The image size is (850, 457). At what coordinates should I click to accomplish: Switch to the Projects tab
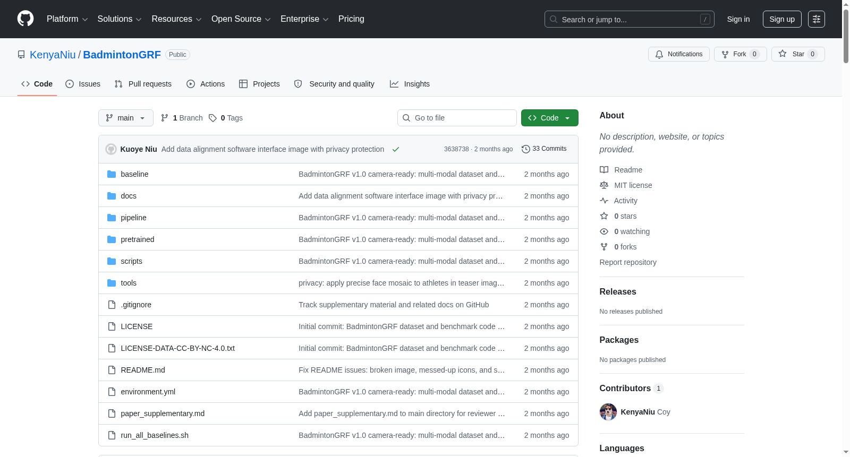point(259,84)
